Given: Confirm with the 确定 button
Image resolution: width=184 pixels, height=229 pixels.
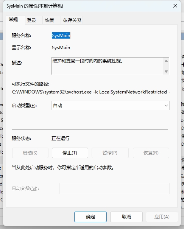Looking at the screenshot, I should pos(90,217).
